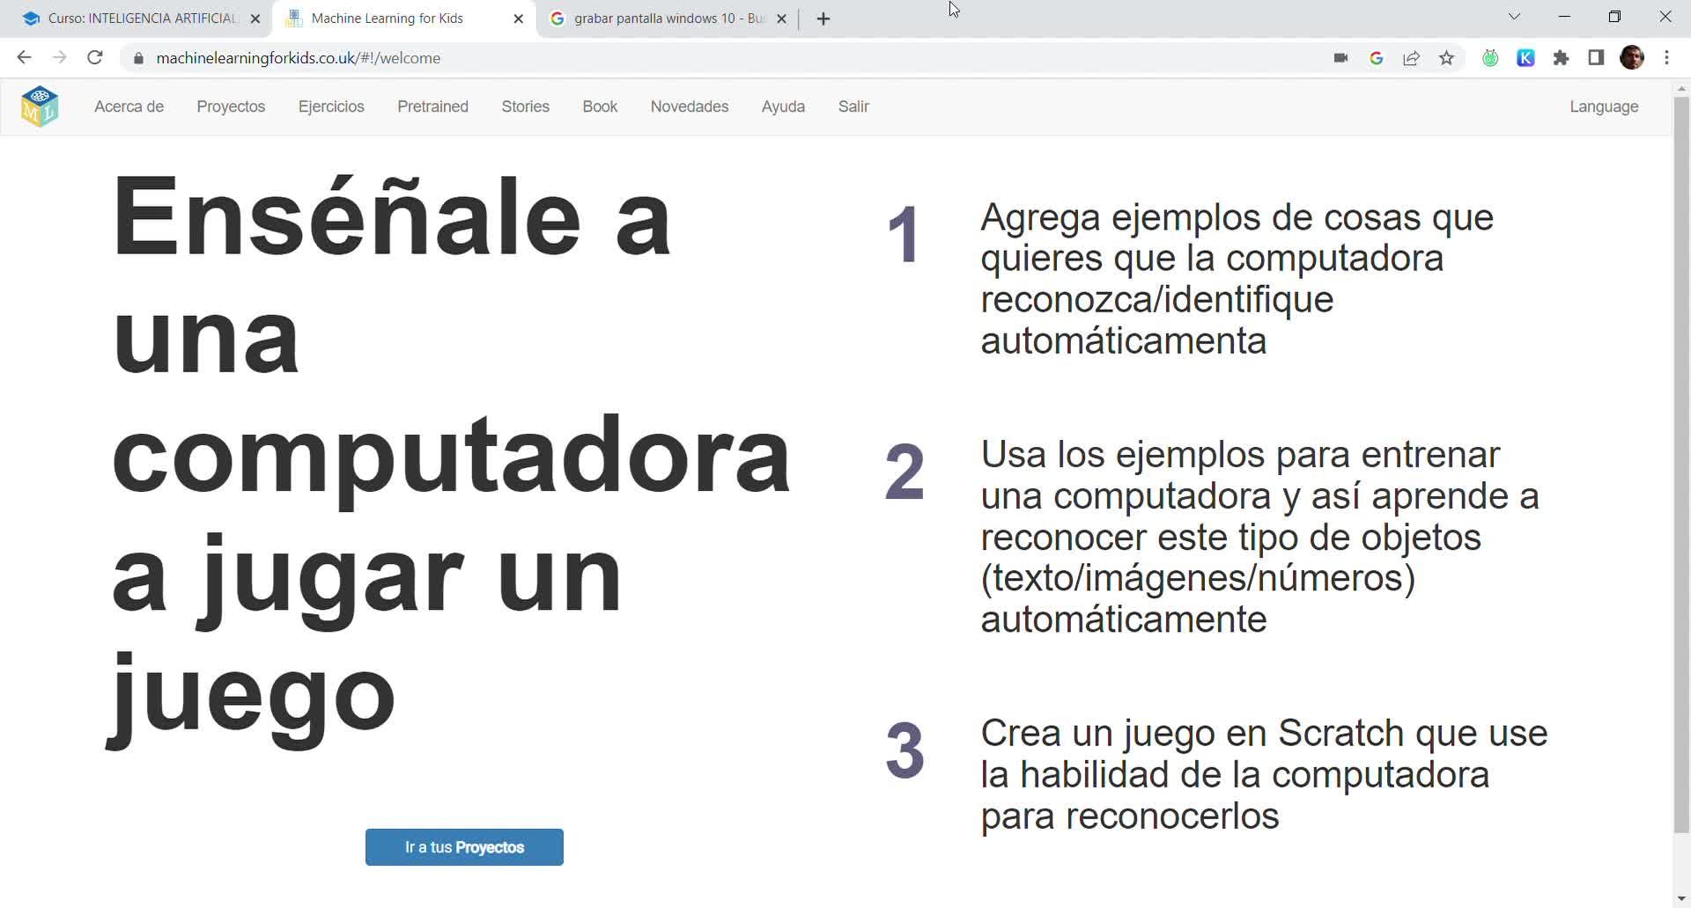Close the Curso Inteligencia Artificial tab

pos(255,18)
